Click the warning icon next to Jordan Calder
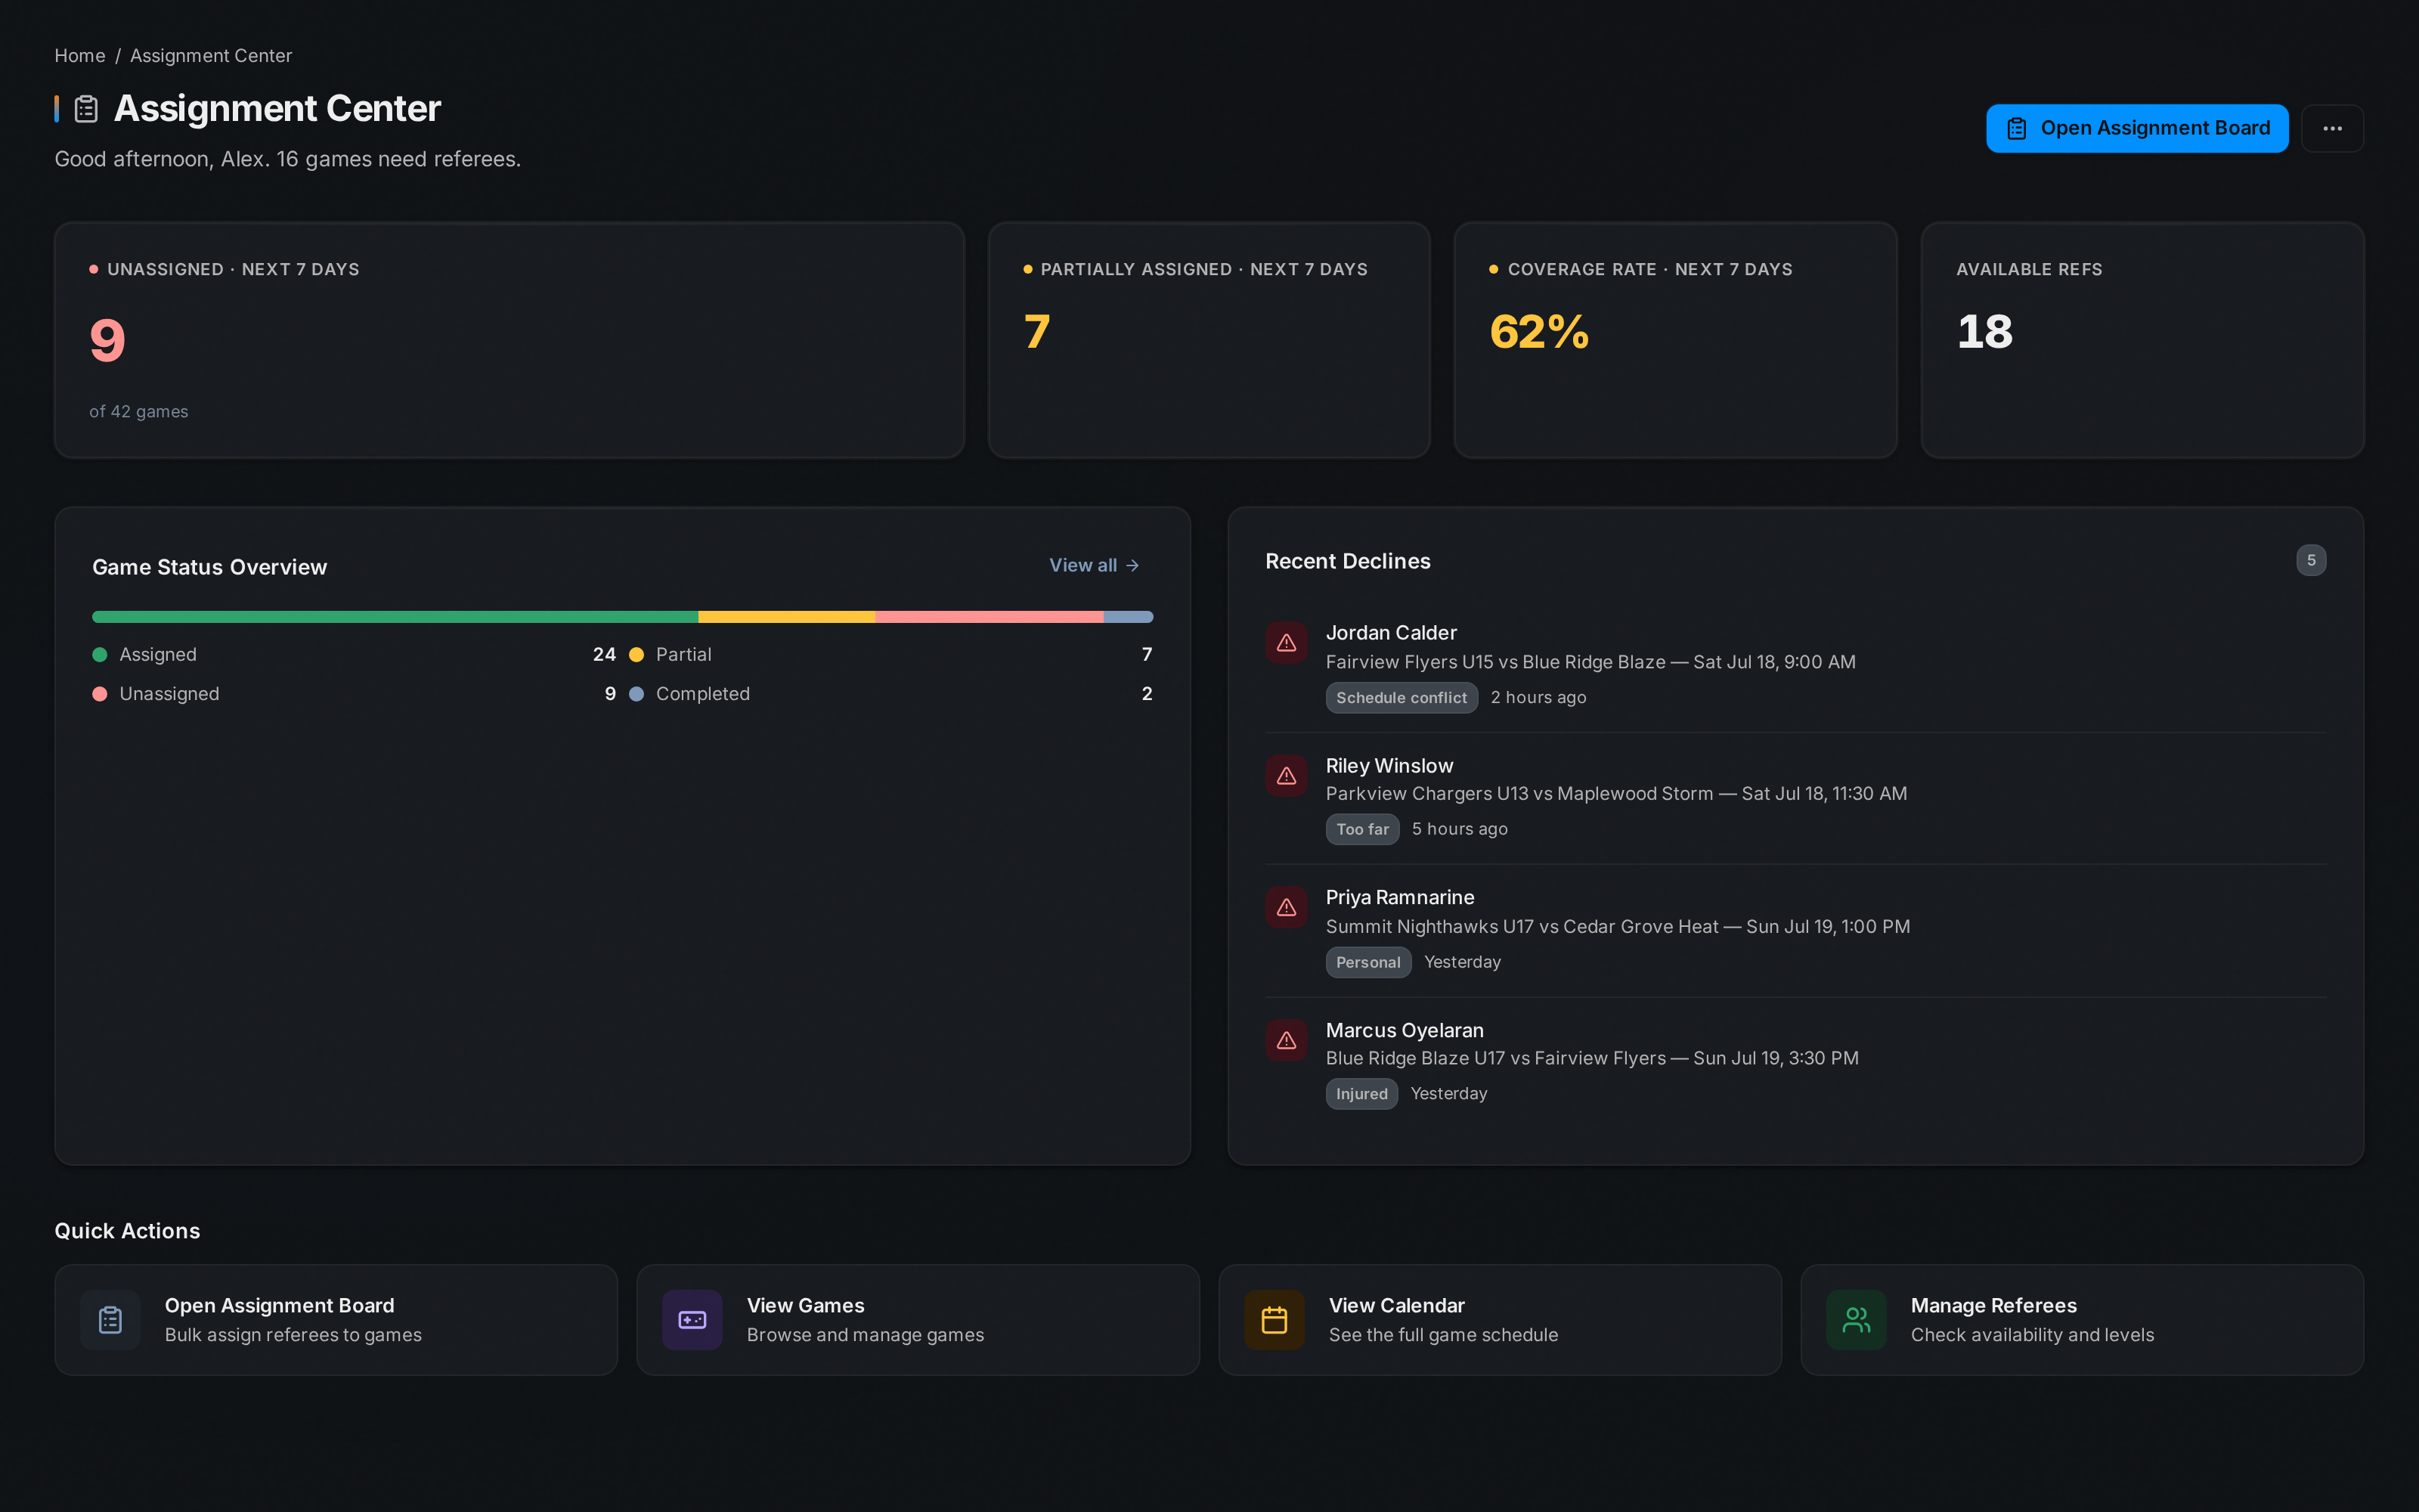This screenshot has width=2419, height=1512. [x=1287, y=643]
